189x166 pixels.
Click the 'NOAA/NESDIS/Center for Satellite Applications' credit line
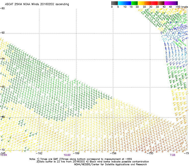110,164
